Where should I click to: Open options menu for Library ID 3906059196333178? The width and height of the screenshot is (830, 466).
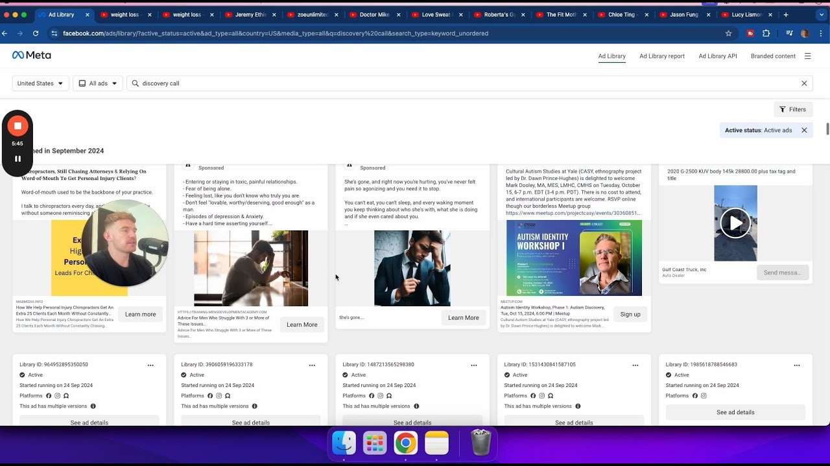[312, 365]
